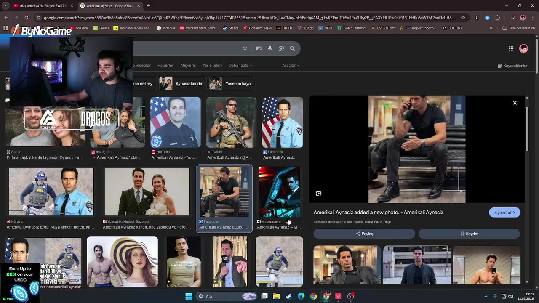Viewport: 539px width, 303px height.
Task: Open the on-screen keyboard input tool
Action: click(x=259, y=48)
